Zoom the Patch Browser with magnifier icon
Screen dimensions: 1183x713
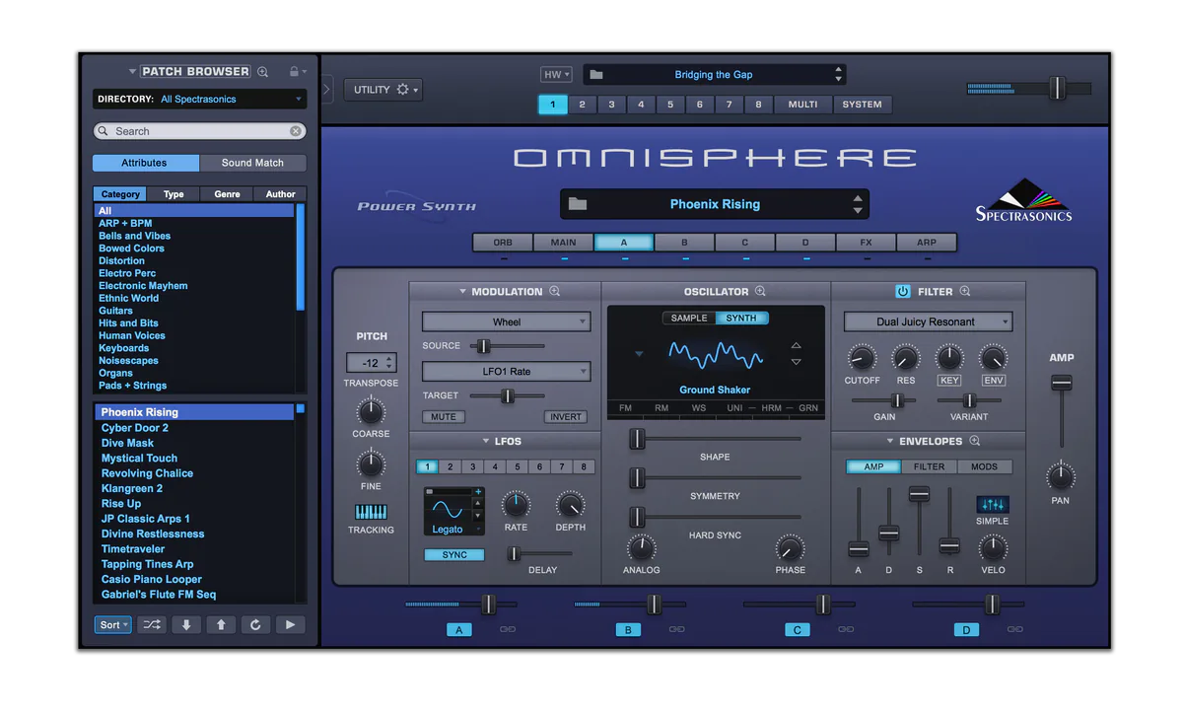pos(262,72)
